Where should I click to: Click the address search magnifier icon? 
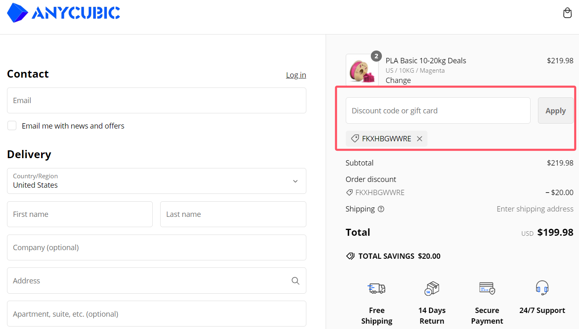[x=295, y=281]
